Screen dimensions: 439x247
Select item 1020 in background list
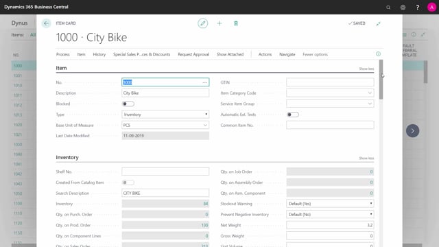(18, 125)
